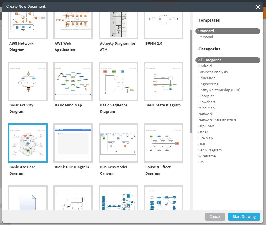This screenshot has height=225, width=266.
Task: Select the Cause & Effect Diagram template
Action: pos(163,143)
